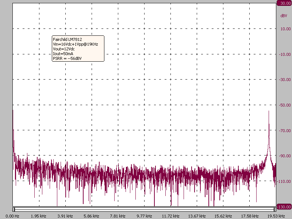Click the 30.00 top axis limit box
The width and height of the screenshot is (292, 219).
284,3
